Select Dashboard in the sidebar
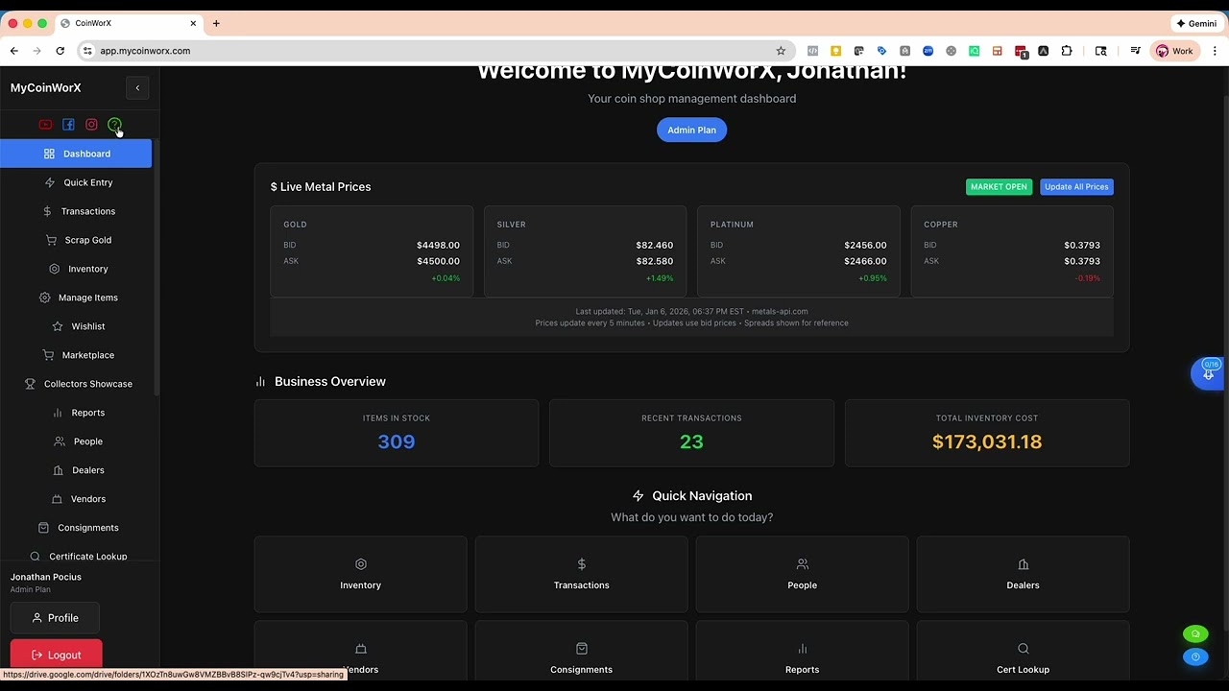This screenshot has width=1229, height=691. tap(76, 154)
